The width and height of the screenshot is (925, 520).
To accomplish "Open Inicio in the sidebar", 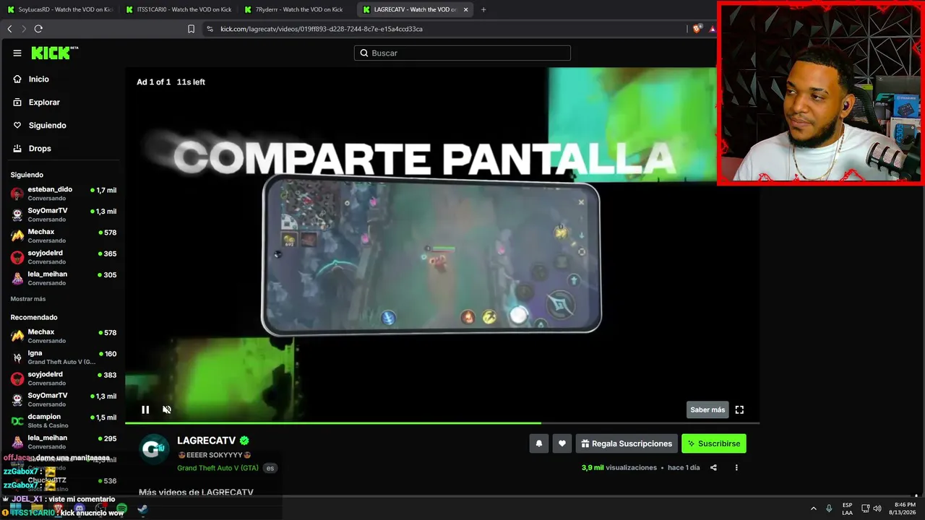I will 39,79.
